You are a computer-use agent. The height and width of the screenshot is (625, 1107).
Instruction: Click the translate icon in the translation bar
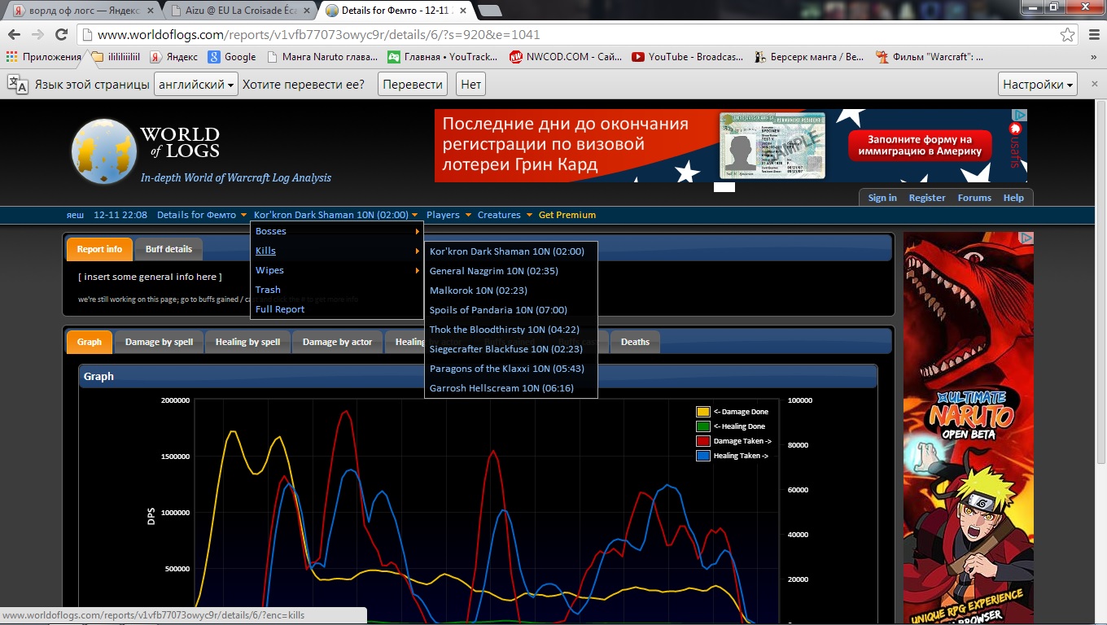point(17,85)
